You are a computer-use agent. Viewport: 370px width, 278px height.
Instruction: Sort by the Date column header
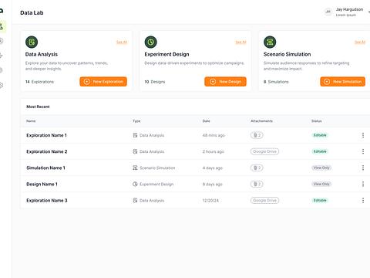click(x=207, y=121)
